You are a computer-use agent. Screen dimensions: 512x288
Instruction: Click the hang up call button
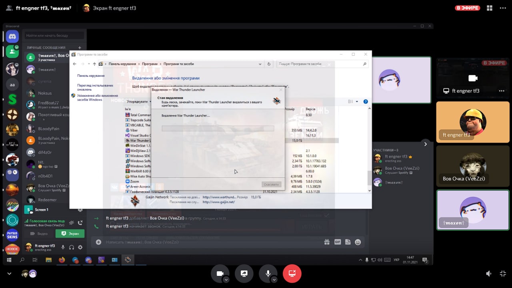coord(292,273)
